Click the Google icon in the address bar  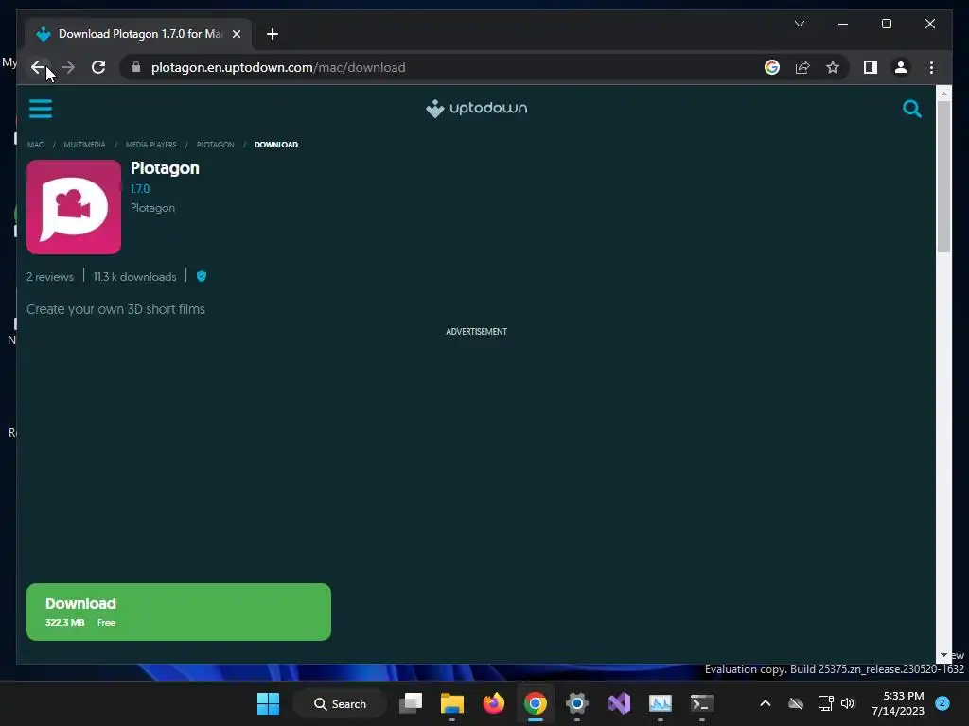tap(772, 67)
